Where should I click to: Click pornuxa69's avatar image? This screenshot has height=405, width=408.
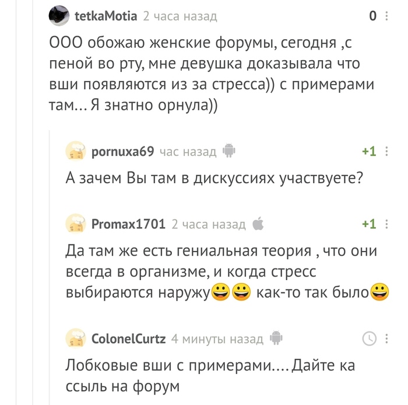click(x=76, y=152)
